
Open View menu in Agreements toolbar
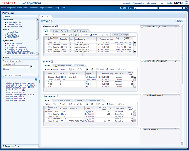56,104
